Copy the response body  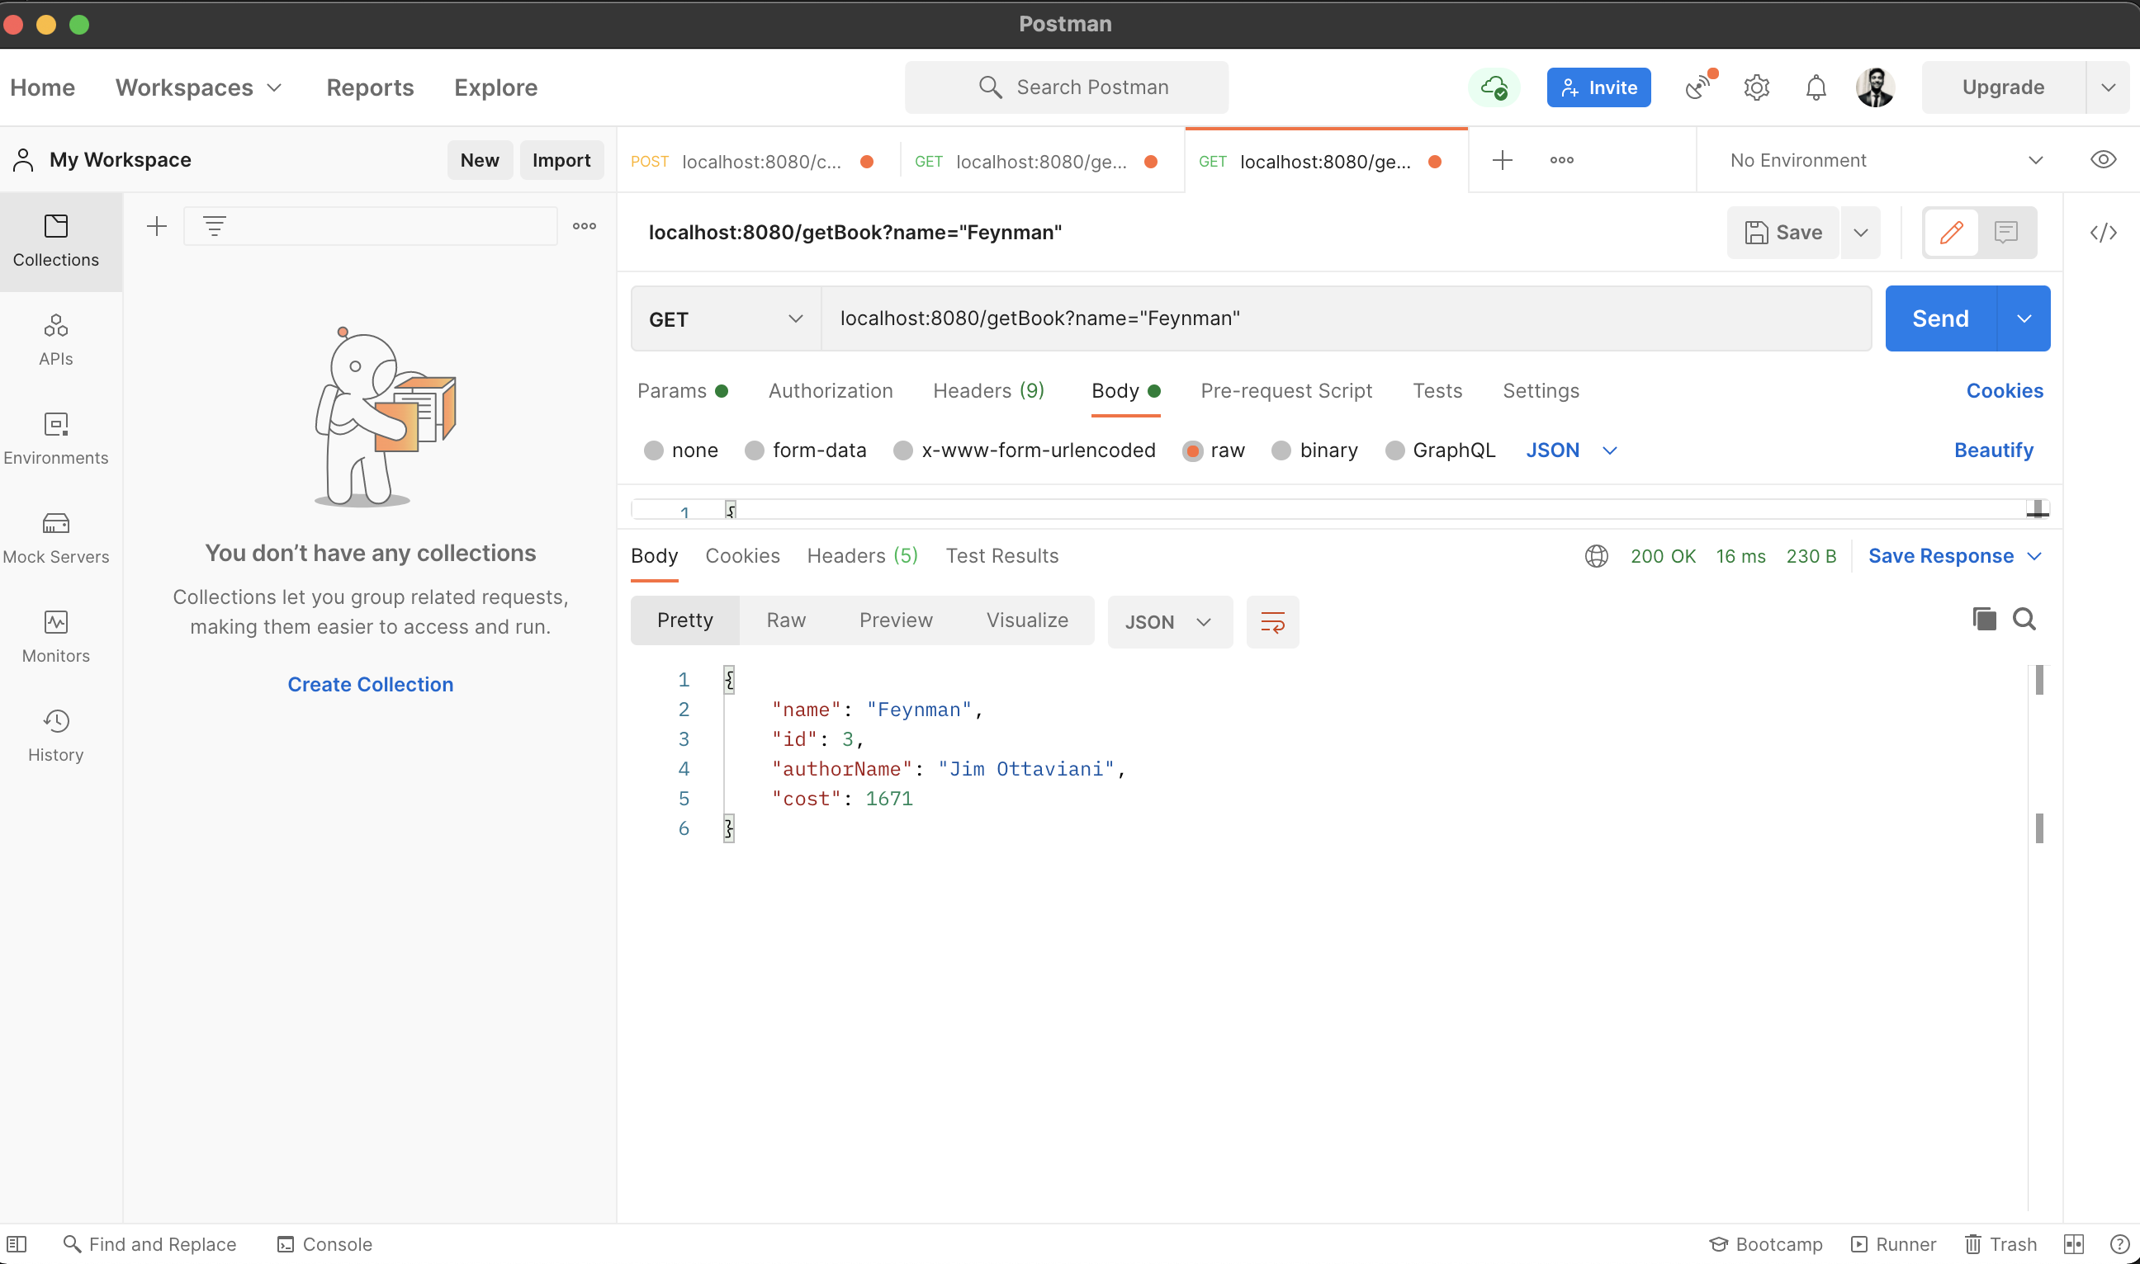[1985, 620]
